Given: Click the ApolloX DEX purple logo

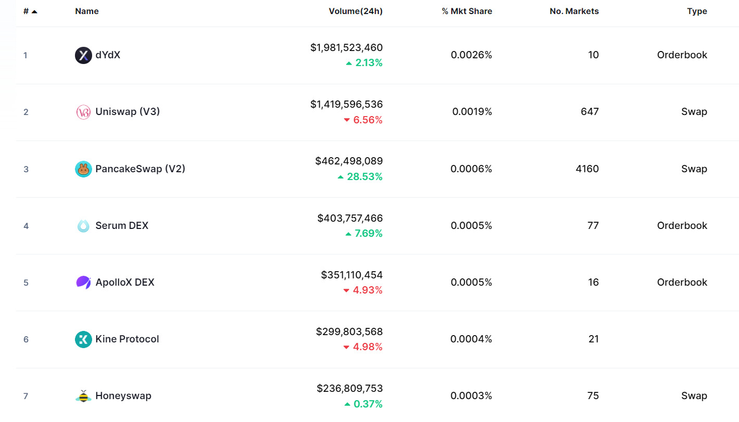Looking at the screenshot, I should pos(83,283).
